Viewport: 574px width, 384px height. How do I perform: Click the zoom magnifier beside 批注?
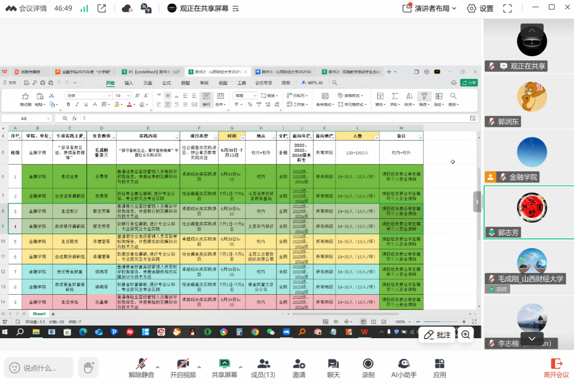(466, 335)
